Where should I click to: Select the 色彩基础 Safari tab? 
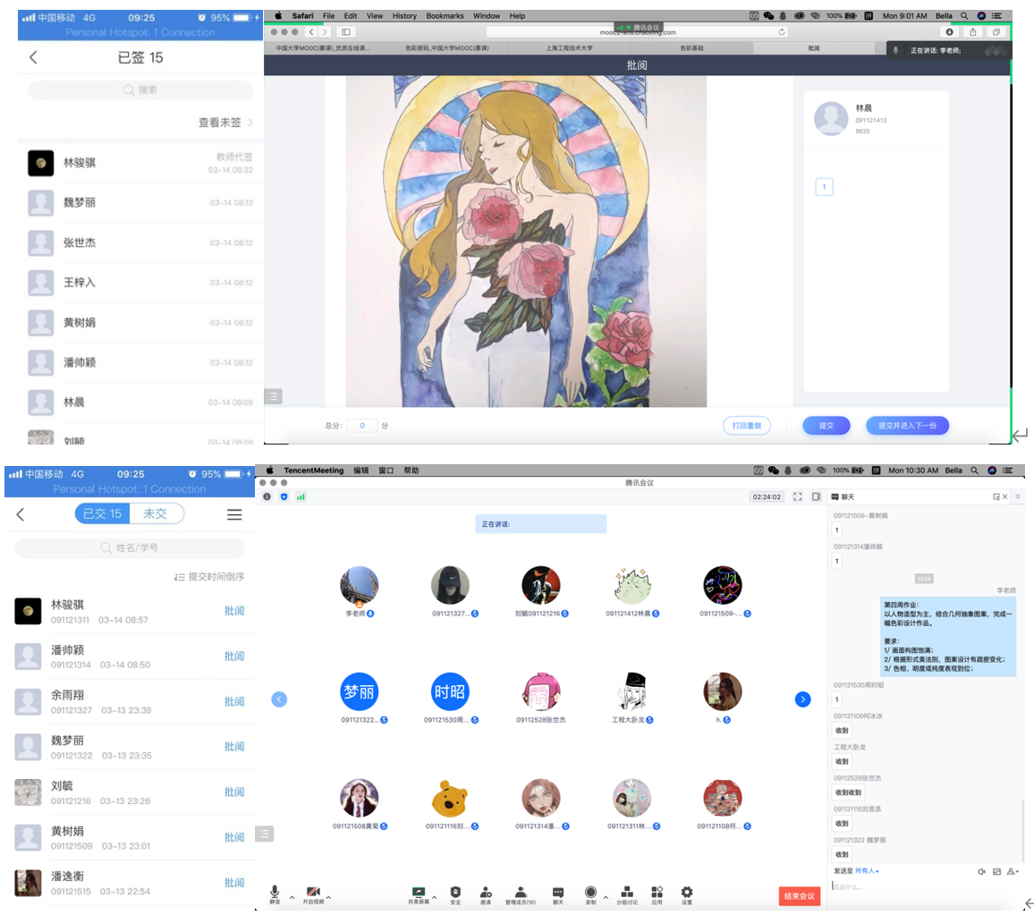coord(692,48)
